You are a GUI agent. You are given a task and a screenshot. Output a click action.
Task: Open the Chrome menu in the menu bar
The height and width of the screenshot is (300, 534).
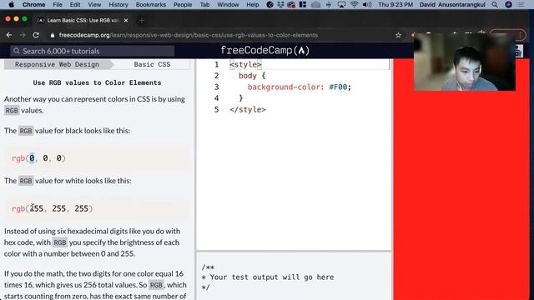(x=33, y=4)
